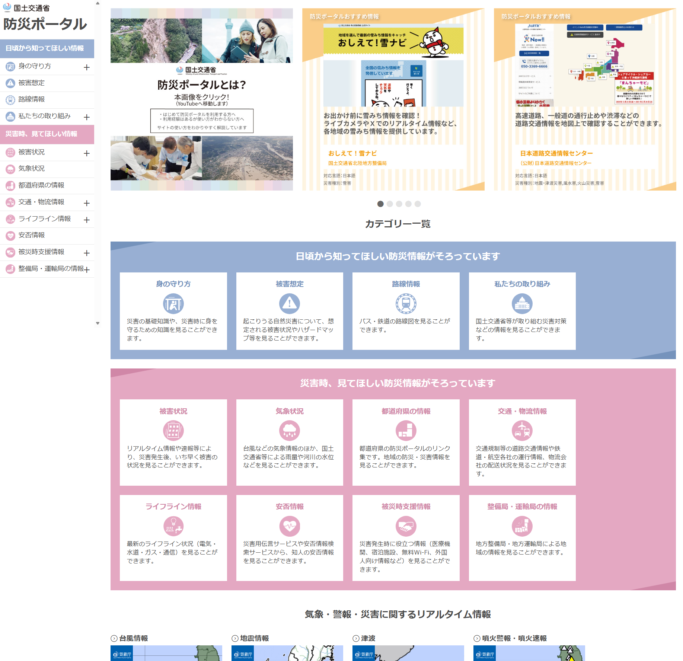Click the 気象状況 rain cloud icon in card
683x661 pixels.
click(x=290, y=431)
